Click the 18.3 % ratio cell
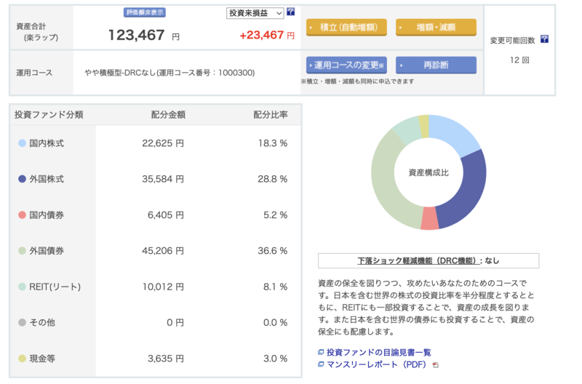The height and width of the screenshot is (384, 582). [273, 143]
